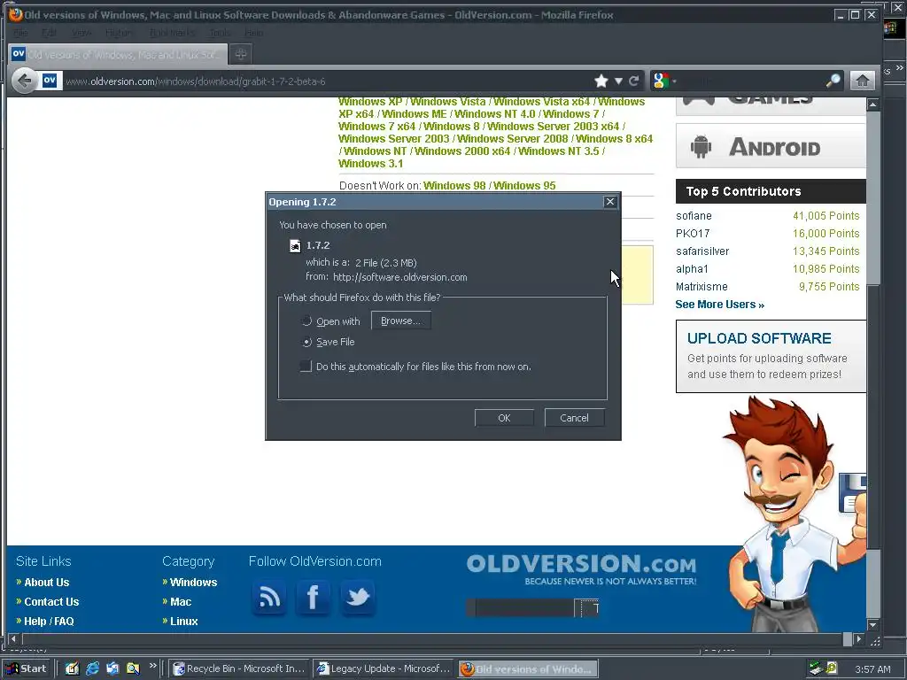The width and height of the screenshot is (907, 680).
Task: Open the History menu
Action: click(120, 33)
